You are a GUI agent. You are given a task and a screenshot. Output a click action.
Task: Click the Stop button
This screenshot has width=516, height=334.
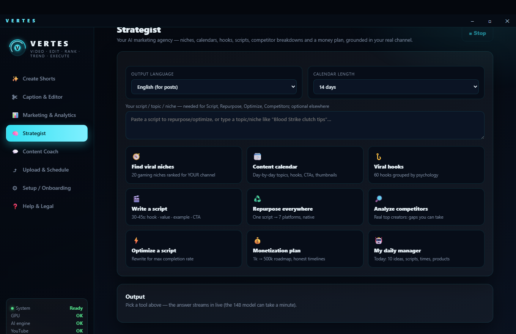coord(477,33)
